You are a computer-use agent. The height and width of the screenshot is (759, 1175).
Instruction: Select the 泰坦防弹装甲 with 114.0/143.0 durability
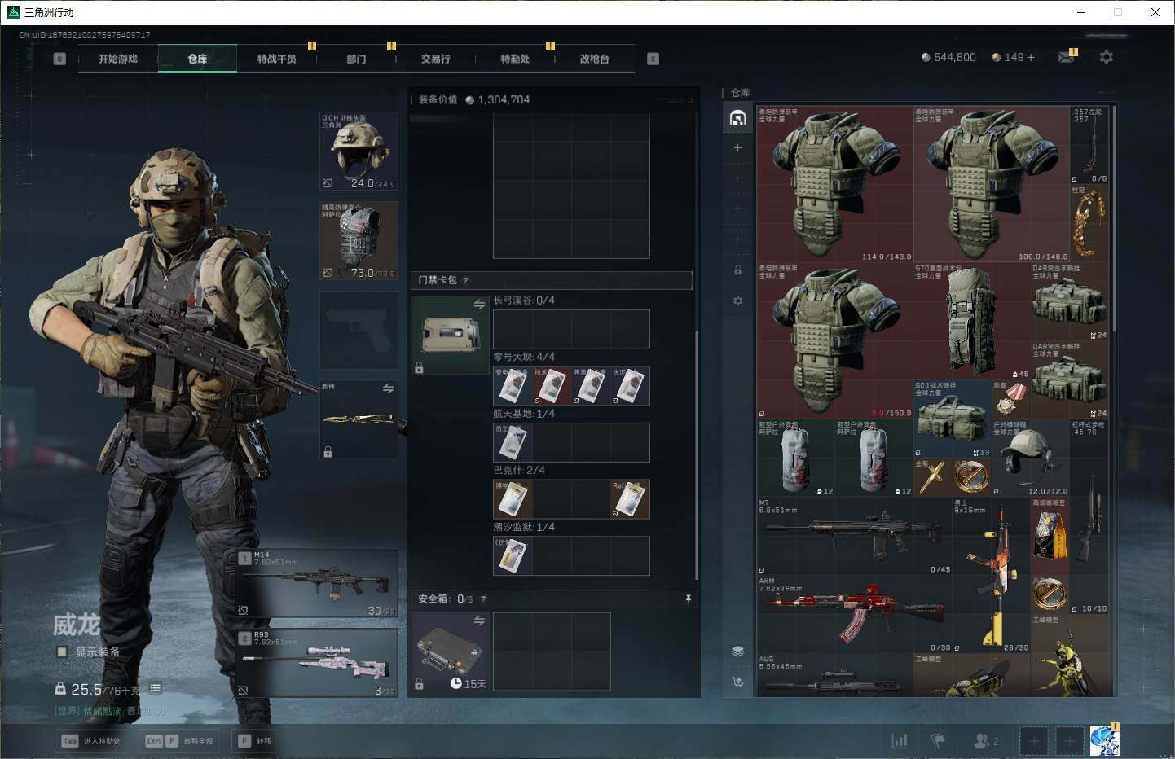coord(835,184)
